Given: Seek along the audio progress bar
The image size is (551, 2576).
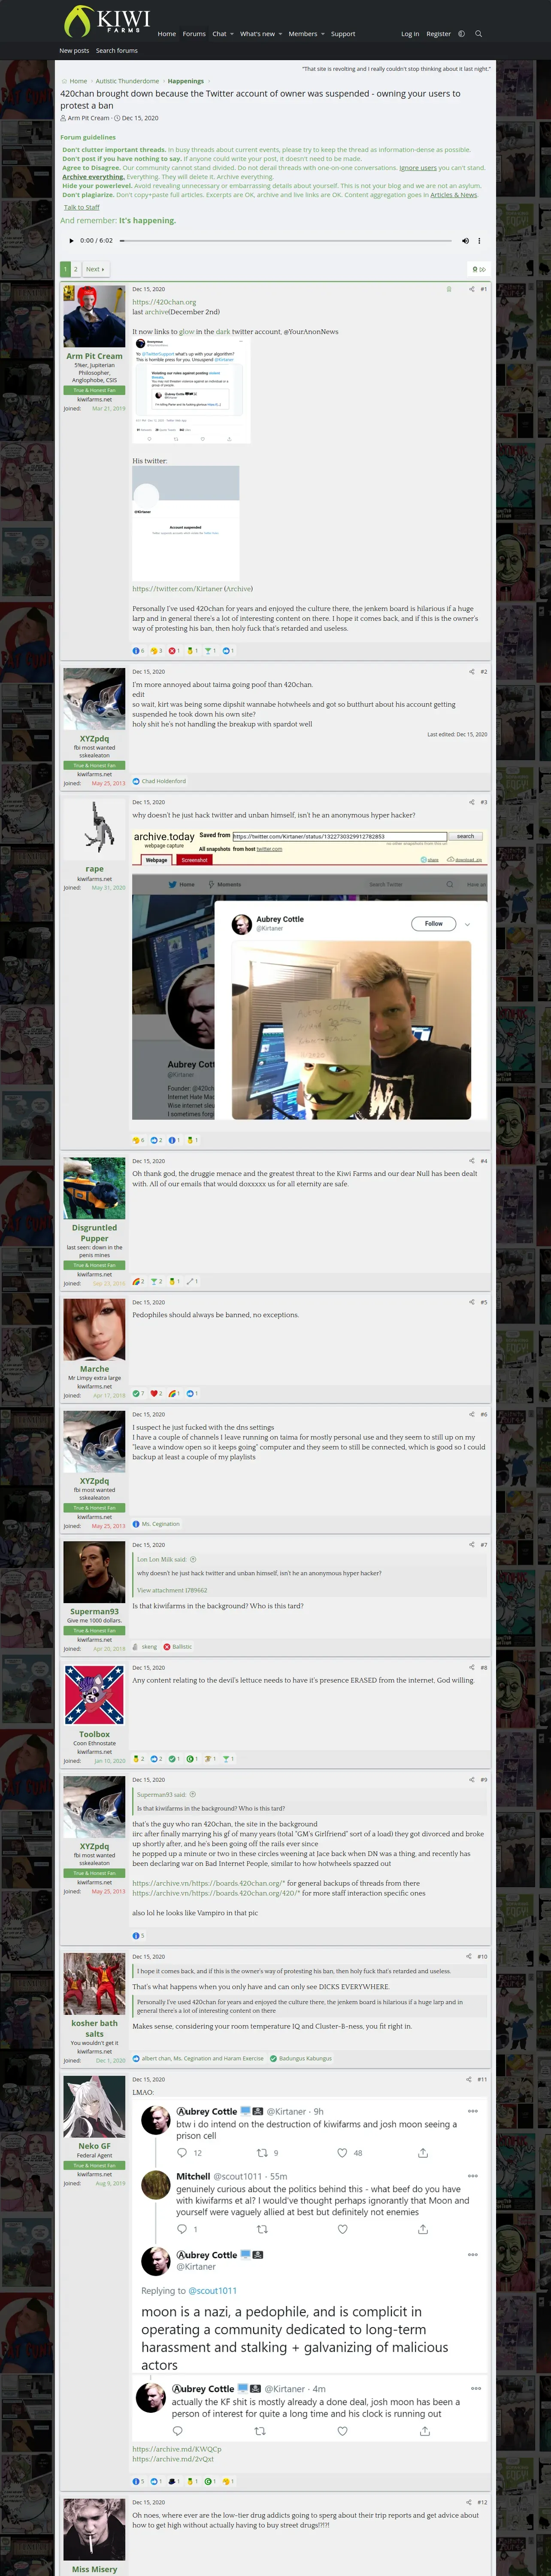Looking at the screenshot, I should (x=285, y=240).
